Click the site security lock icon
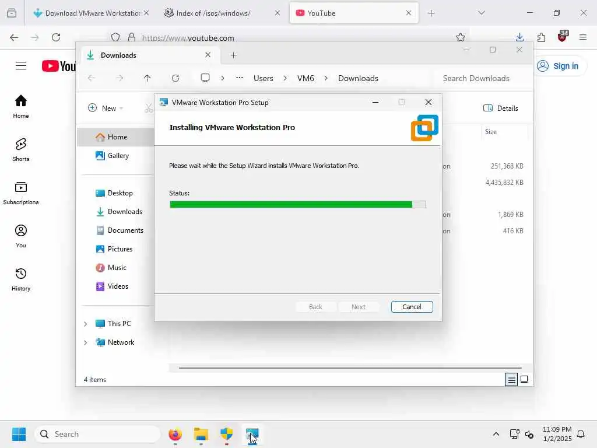The width and height of the screenshot is (597, 448). point(132,37)
